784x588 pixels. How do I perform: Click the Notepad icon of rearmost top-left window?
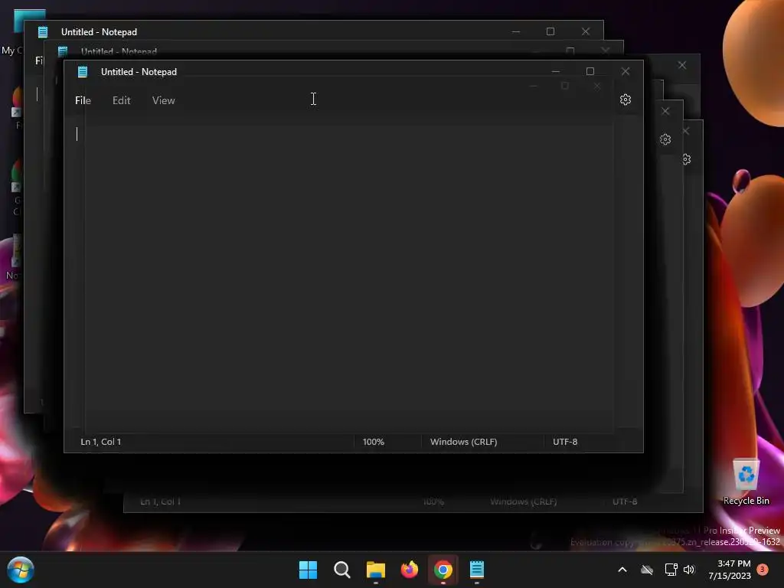[43, 32]
